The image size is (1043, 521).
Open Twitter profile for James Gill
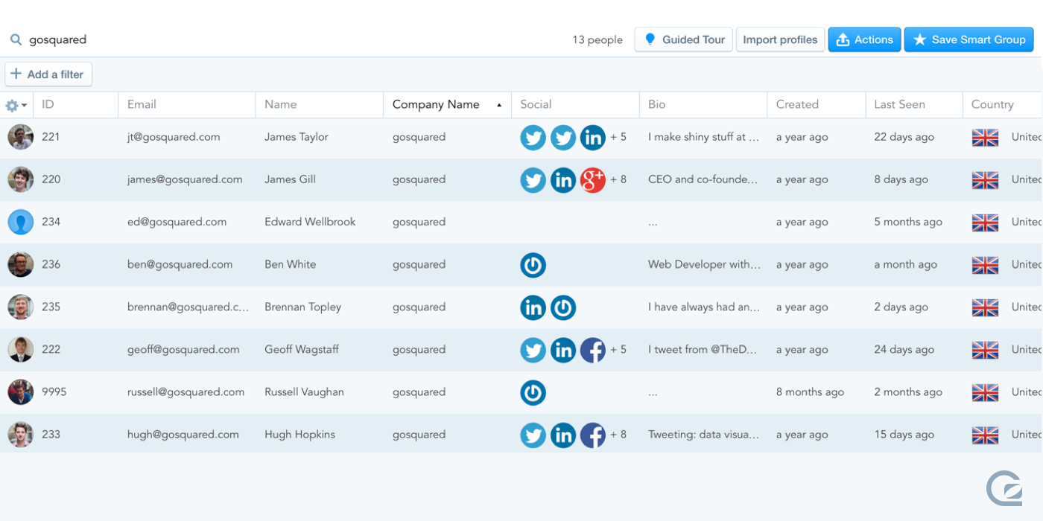[533, 180]
